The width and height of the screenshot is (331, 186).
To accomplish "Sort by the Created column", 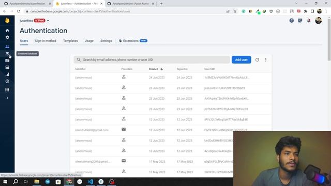I will coord(156,69).
